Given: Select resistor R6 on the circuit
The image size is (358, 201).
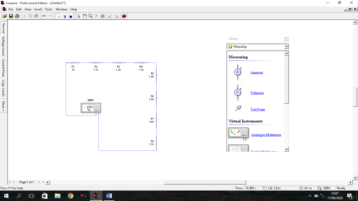Looking at the screenshot, I should pyautogui.click(x=156, y=98).
